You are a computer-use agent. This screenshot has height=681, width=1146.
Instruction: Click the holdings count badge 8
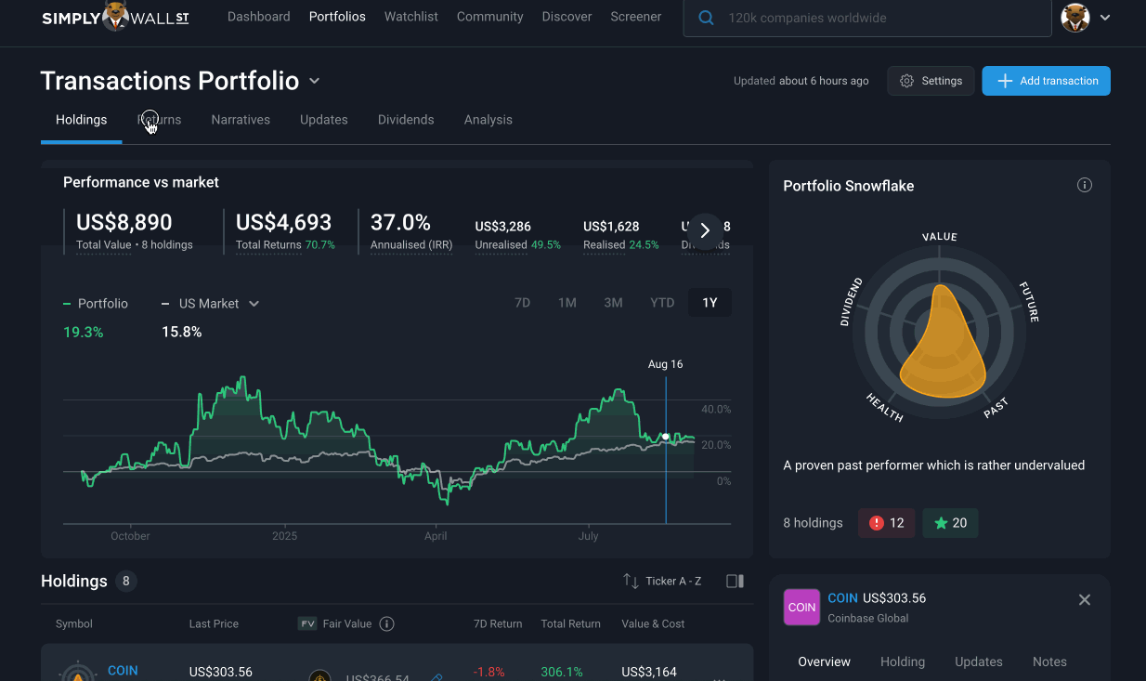click(x=126, y=582)
